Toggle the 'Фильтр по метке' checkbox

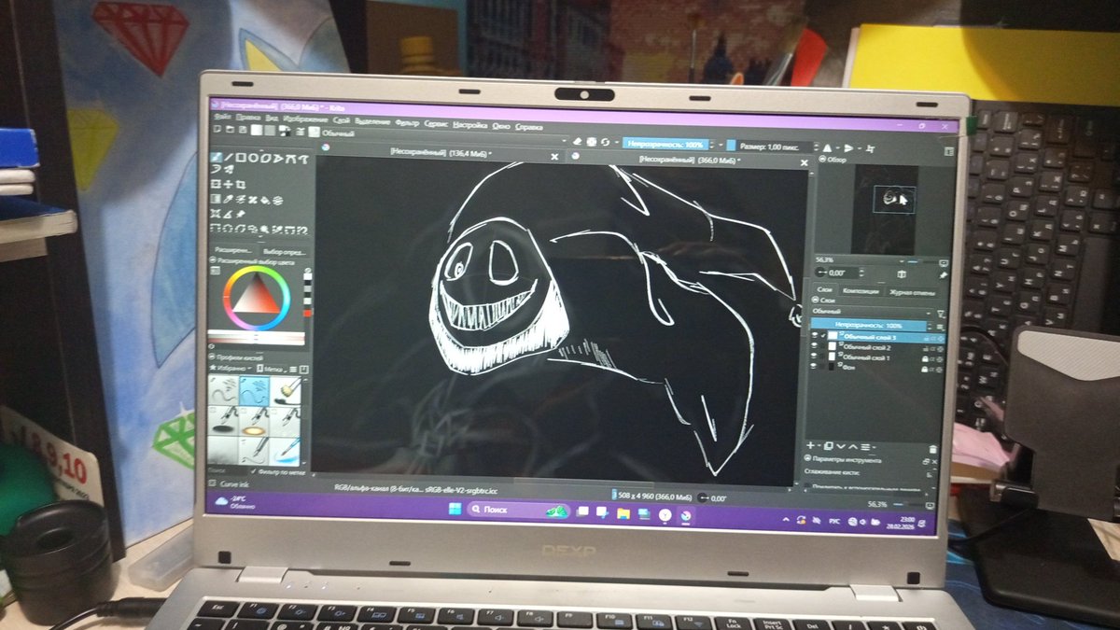[x=253, y=472]
